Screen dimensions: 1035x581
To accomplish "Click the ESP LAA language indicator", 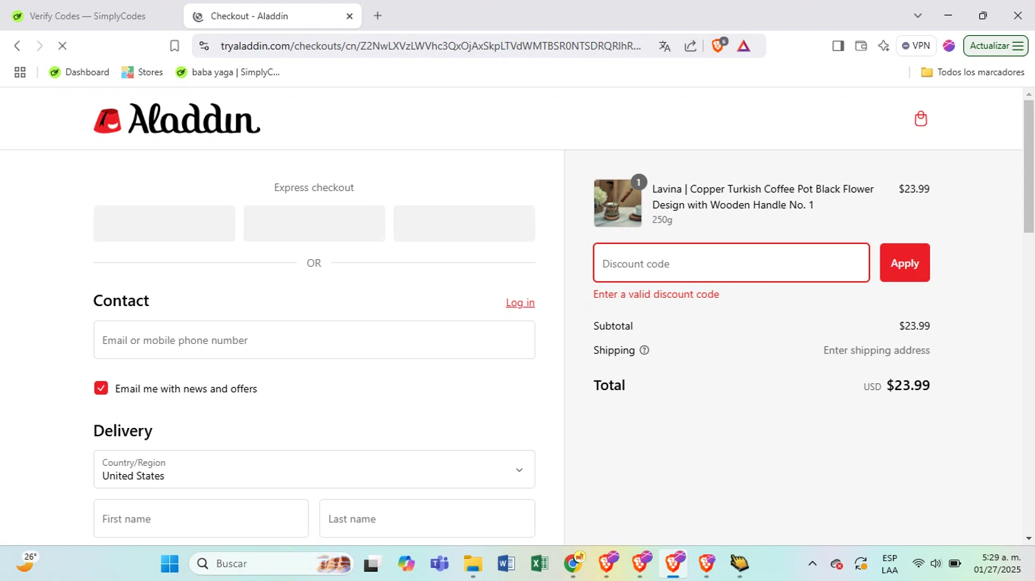I will (889, 564).
